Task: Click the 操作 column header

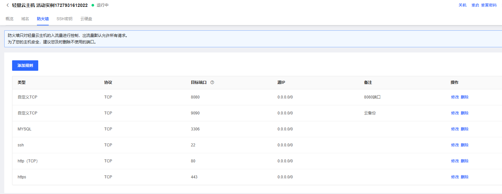Action: point(455,82)
